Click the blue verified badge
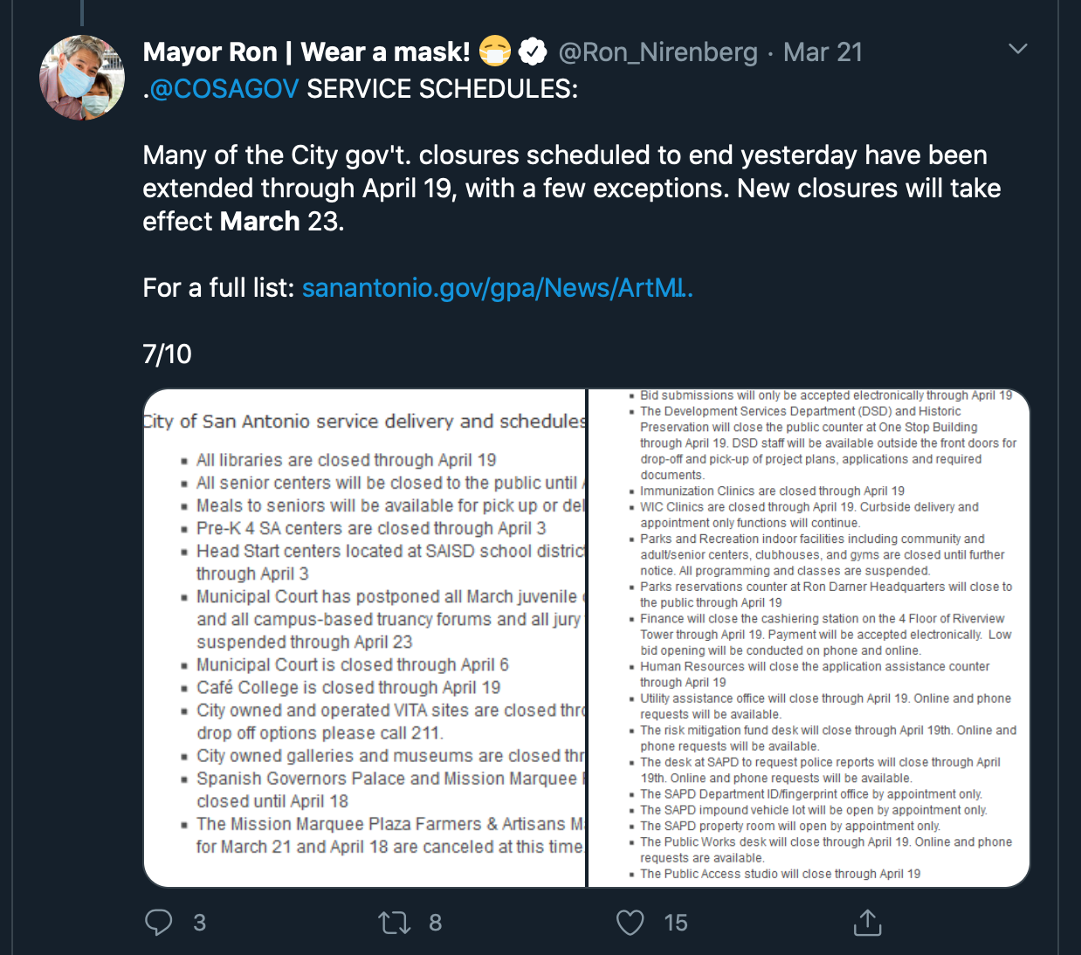1081x955 pixels. [x=533, y=52]
